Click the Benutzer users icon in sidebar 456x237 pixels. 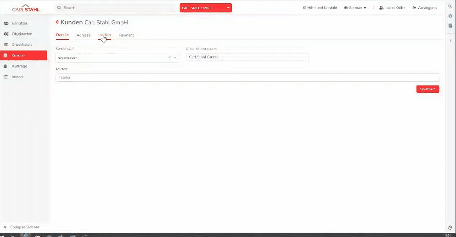(x=6, y=23)
